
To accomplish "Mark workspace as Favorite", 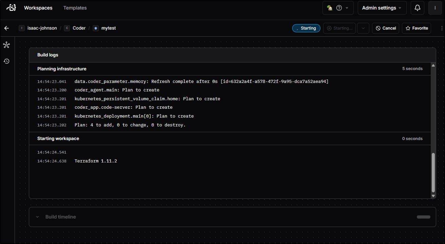I will click(x=416, y=28).
